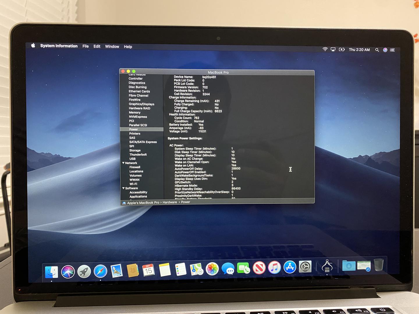Open System Information app menu
This screenshot has height=314, width=419.
point(59,46)
